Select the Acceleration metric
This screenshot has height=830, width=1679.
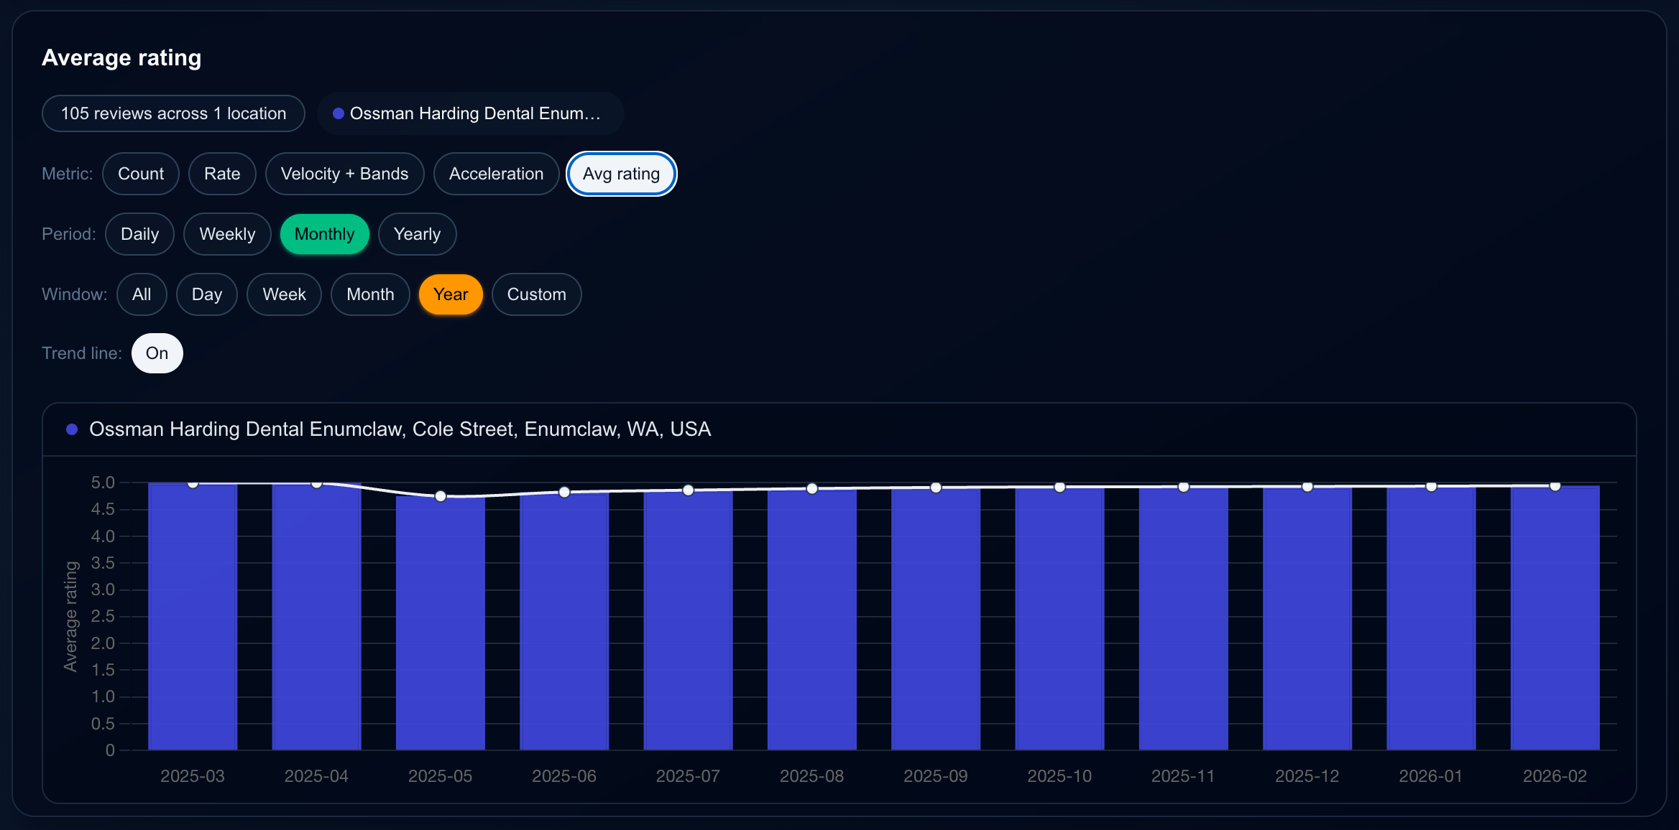tap(496, 174)
